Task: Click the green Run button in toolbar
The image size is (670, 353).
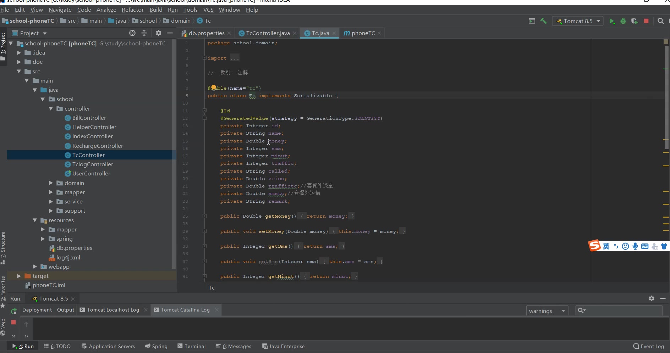Action: (612, 21)
